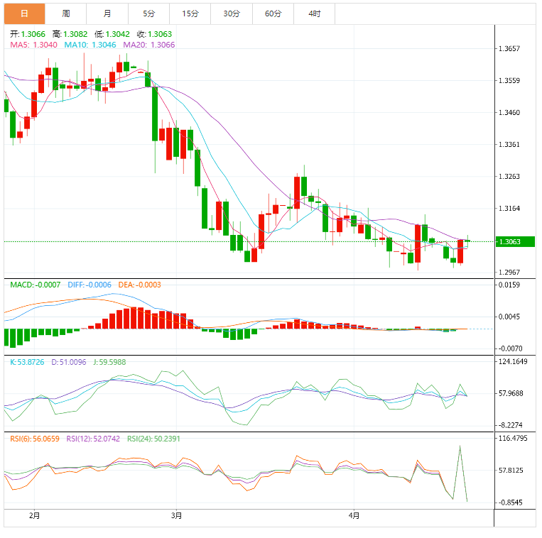542x538 pixels.
Task: Switch to the 月 monthly tab
Action: (x=107, y=13)
